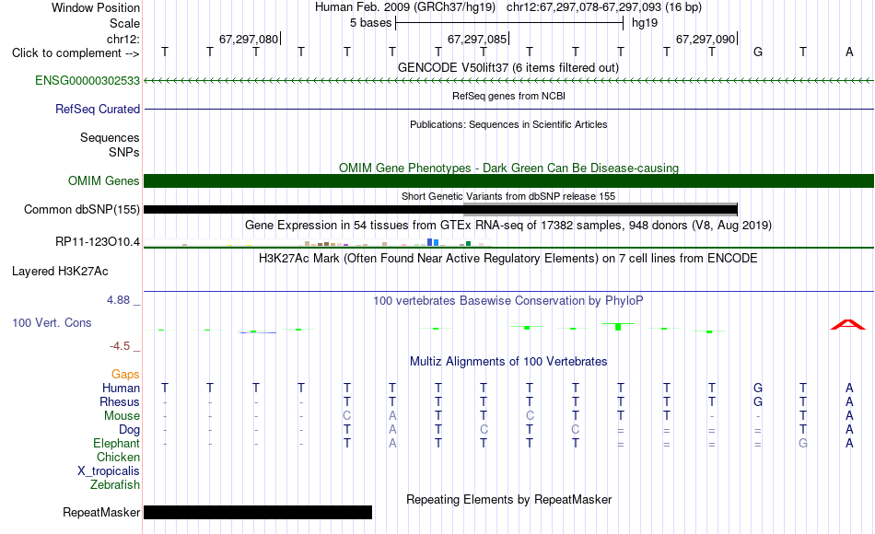Click the Layered H3K27Ac track label

[x=60, y=272]
